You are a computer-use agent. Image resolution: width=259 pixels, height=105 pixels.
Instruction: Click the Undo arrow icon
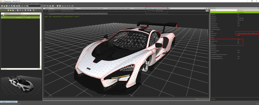(x=22, y=6)
